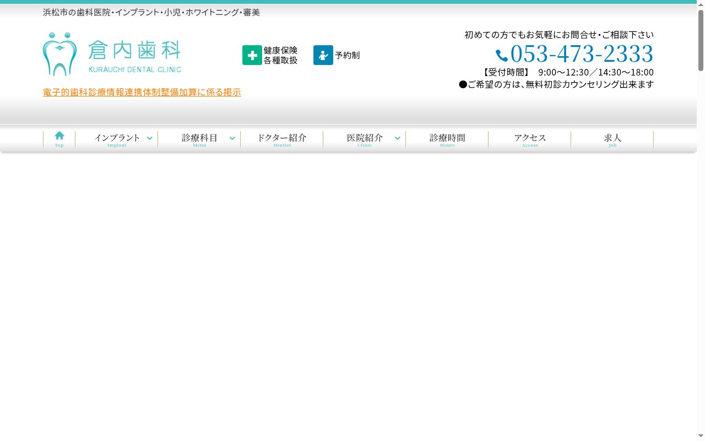
Task: Click the page vertical scrollbar thumb
Action: 701,40
